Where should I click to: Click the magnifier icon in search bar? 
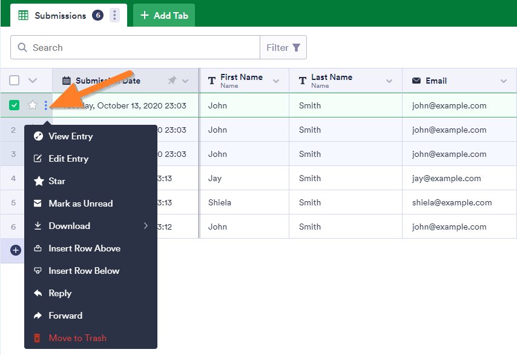pos(22,48)
